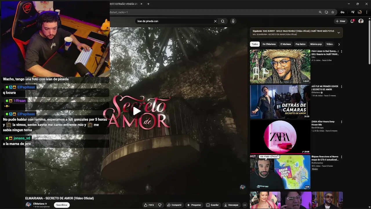Open the Chrome three-dot menu
This screenshot has height=209, width=371.
[x=367, y=12]
